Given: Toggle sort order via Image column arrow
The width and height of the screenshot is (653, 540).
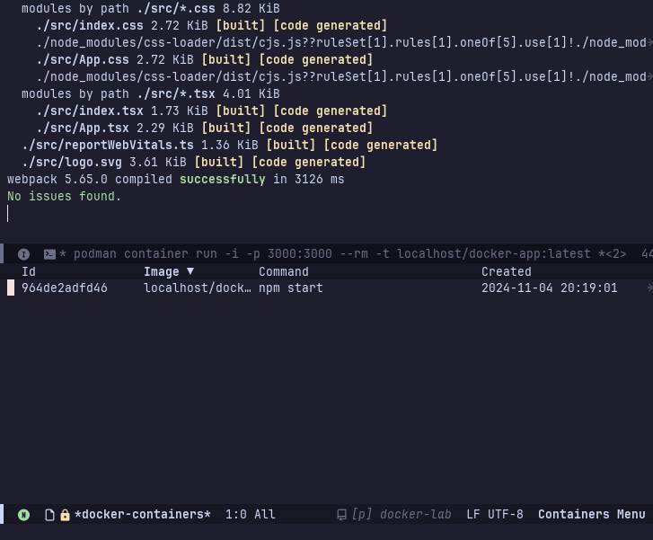Looking at the screenshot, I should (190, 271).
